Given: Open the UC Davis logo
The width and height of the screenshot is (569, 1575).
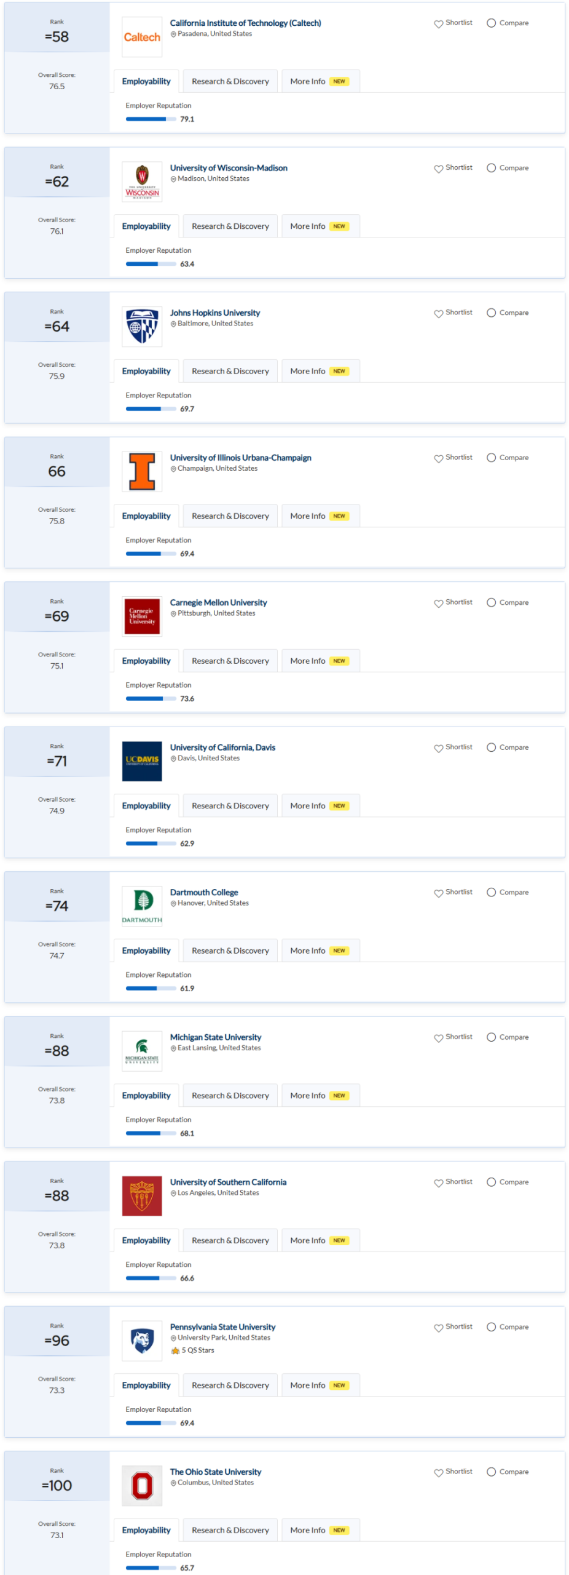Looking at the screenshot, I should (x=142, y=761).
